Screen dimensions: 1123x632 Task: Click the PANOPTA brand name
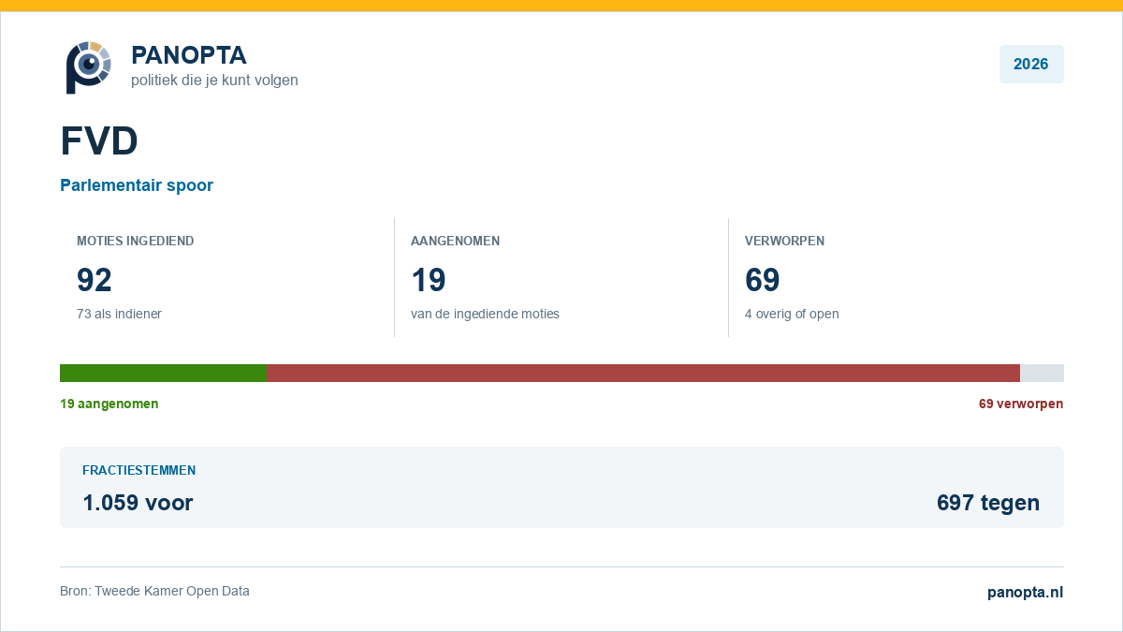(x=189, y=55)
